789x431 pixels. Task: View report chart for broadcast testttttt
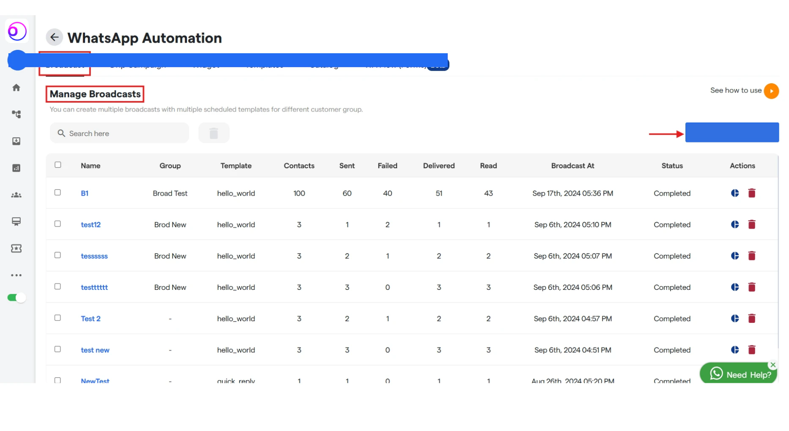(735, 287)
